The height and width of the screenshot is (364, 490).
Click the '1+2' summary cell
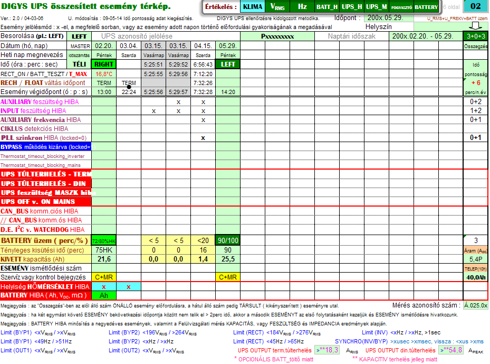tap(476, 111)
